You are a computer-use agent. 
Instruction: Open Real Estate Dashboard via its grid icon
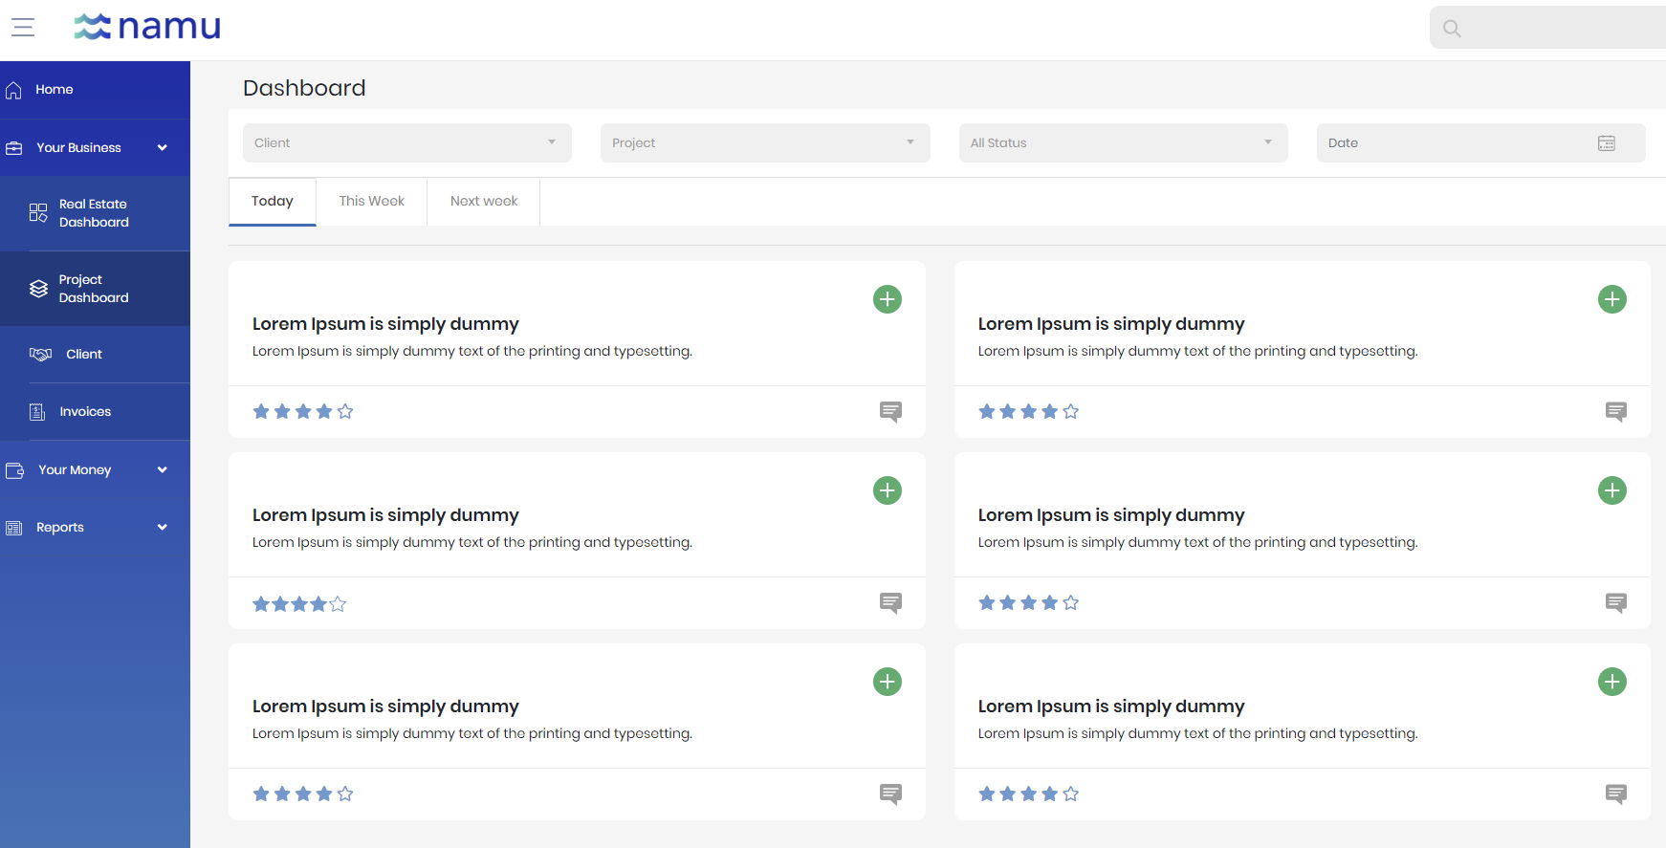coord(38,212)
